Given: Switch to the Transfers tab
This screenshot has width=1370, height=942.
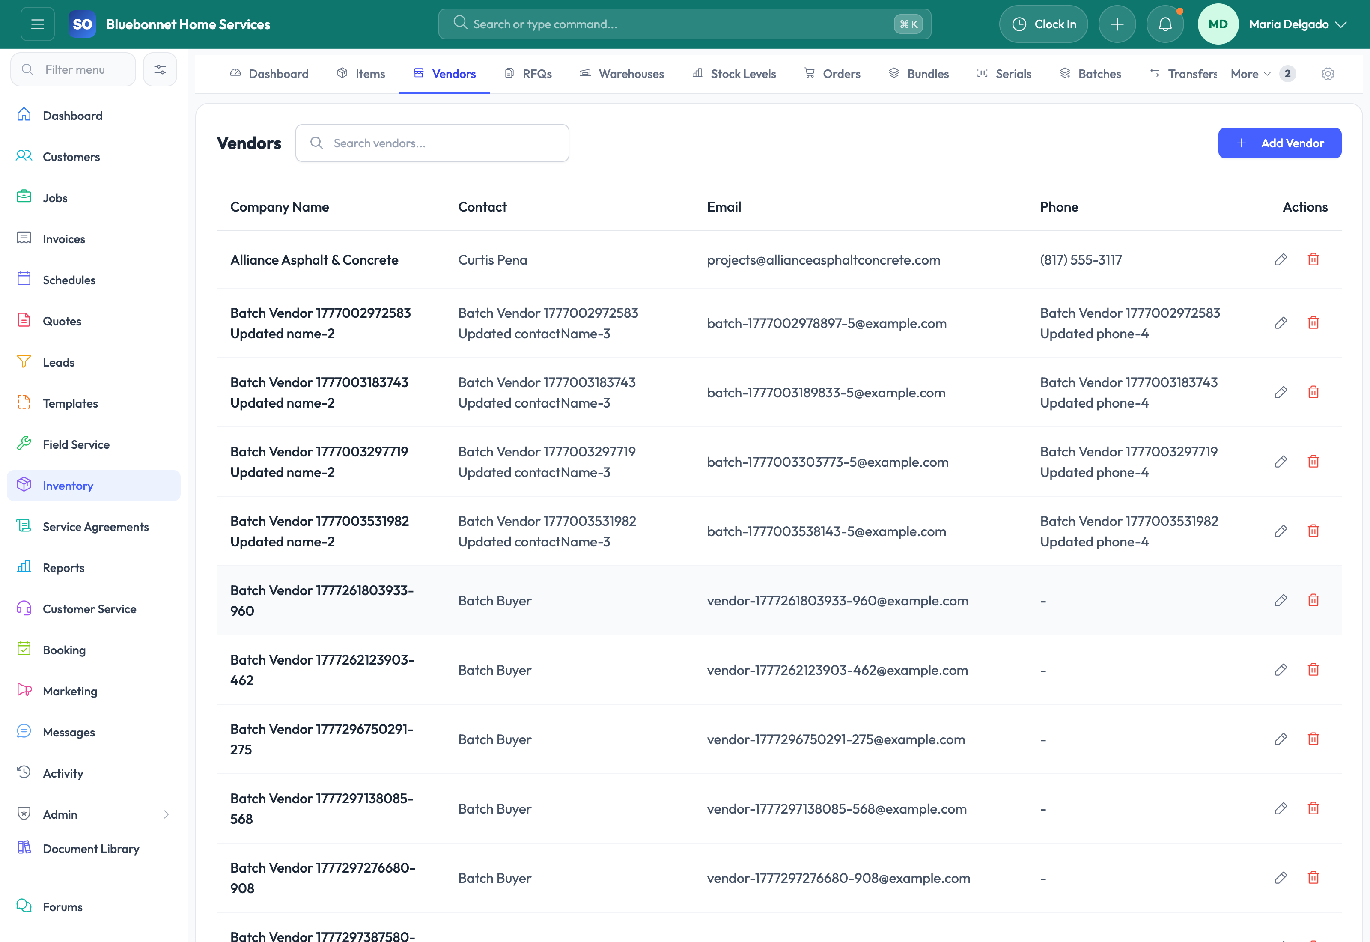Looking at the screenshot, I should click(1183, 74).
